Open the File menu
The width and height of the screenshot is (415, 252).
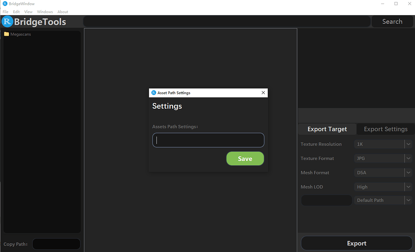[x=6, y=12]
